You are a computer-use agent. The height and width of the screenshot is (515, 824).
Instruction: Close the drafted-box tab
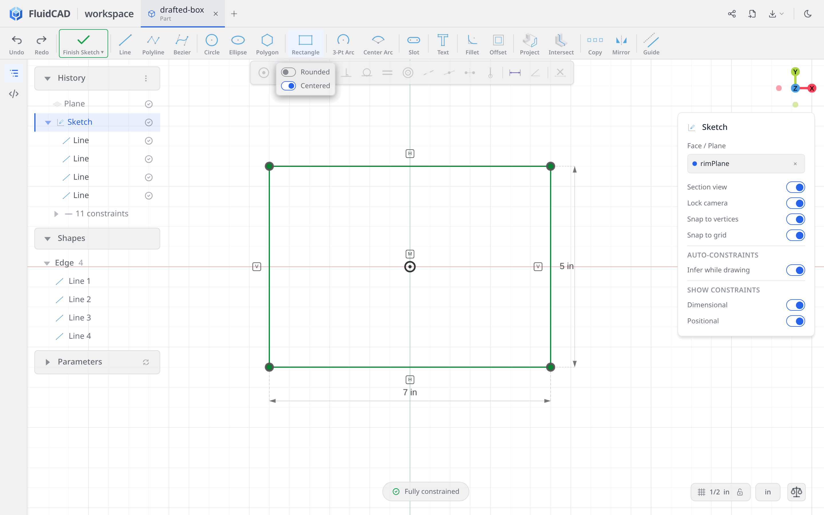click(x=215, y=14)
